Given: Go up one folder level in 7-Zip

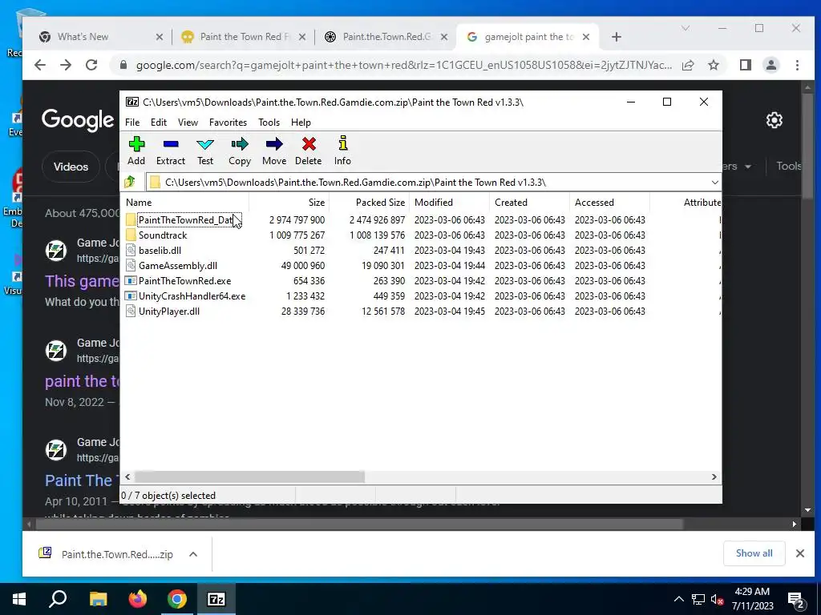Looking at the screenshot, I should click(130, 182).
